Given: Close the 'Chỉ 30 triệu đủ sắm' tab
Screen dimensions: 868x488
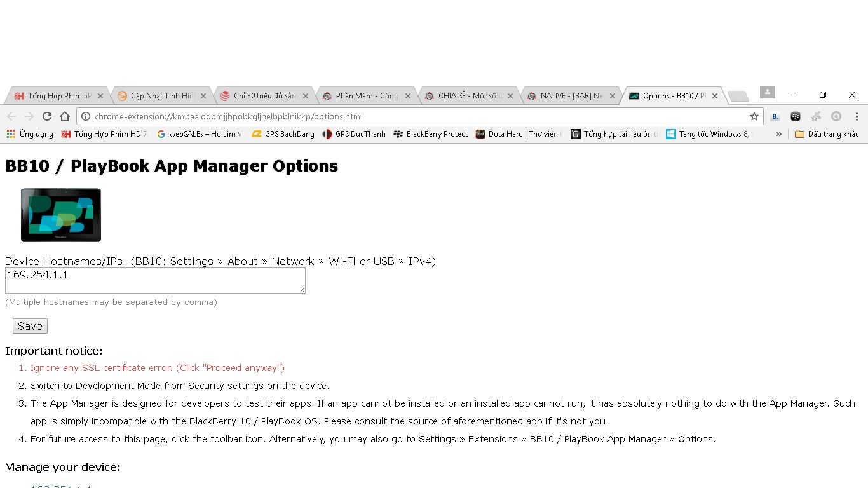Looking at the screenshot, I should click(306, 96).
